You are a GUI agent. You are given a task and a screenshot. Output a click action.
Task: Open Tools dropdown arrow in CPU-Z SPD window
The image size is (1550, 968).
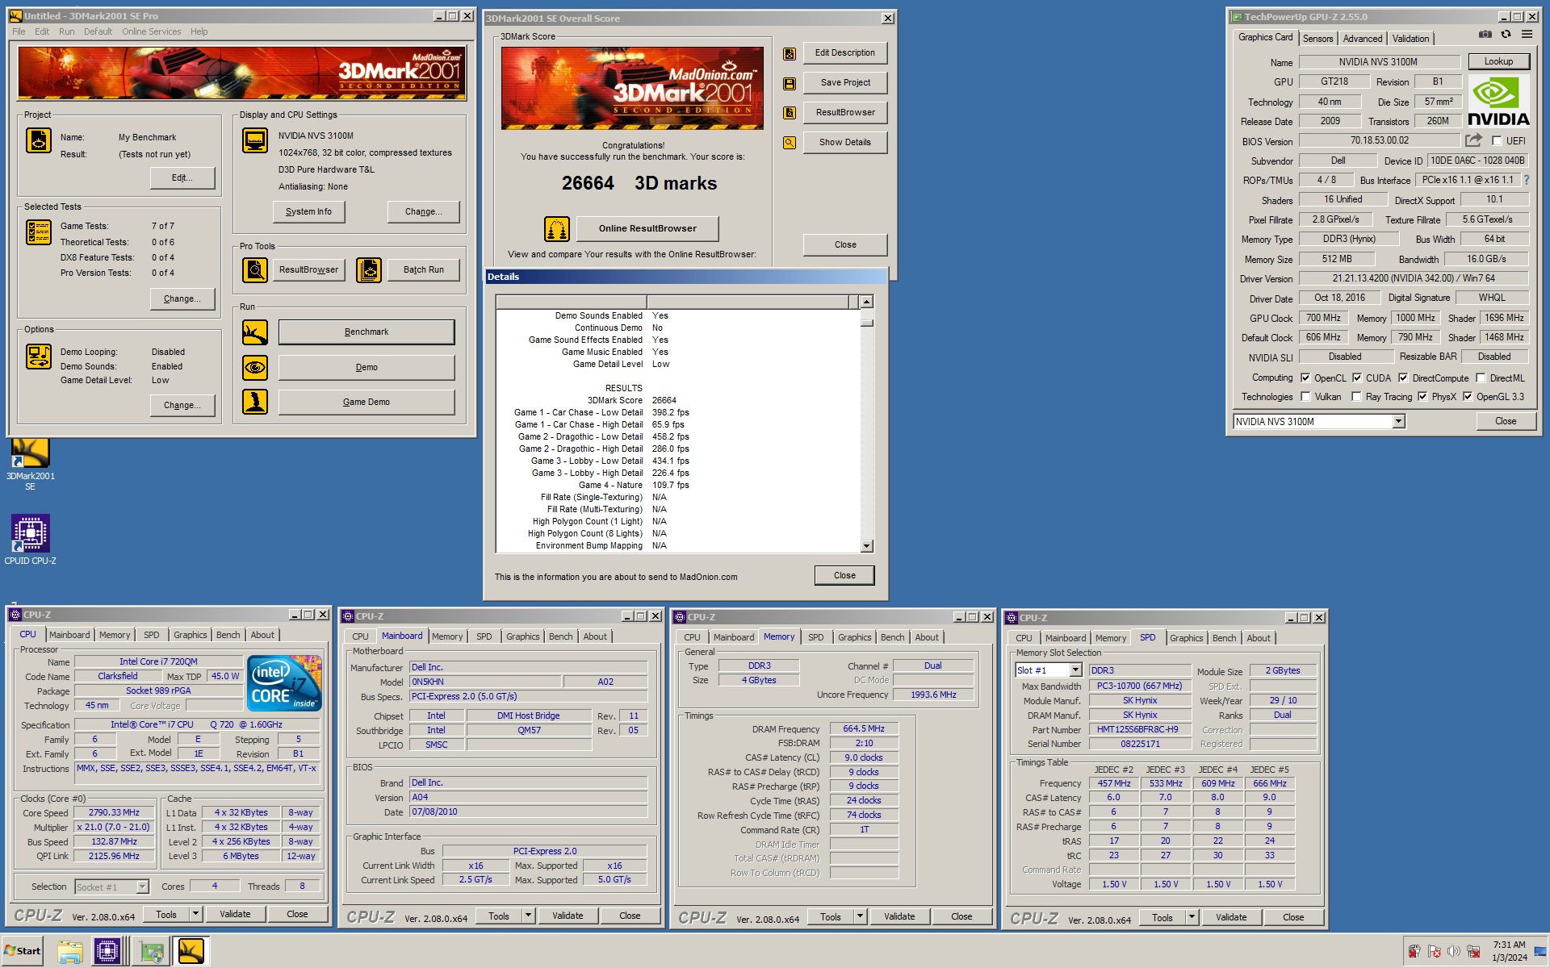[1192, 917]
